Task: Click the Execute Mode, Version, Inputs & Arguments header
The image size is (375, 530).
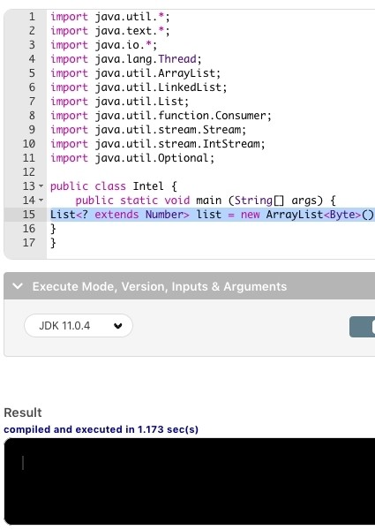Action: pos(190,286)
